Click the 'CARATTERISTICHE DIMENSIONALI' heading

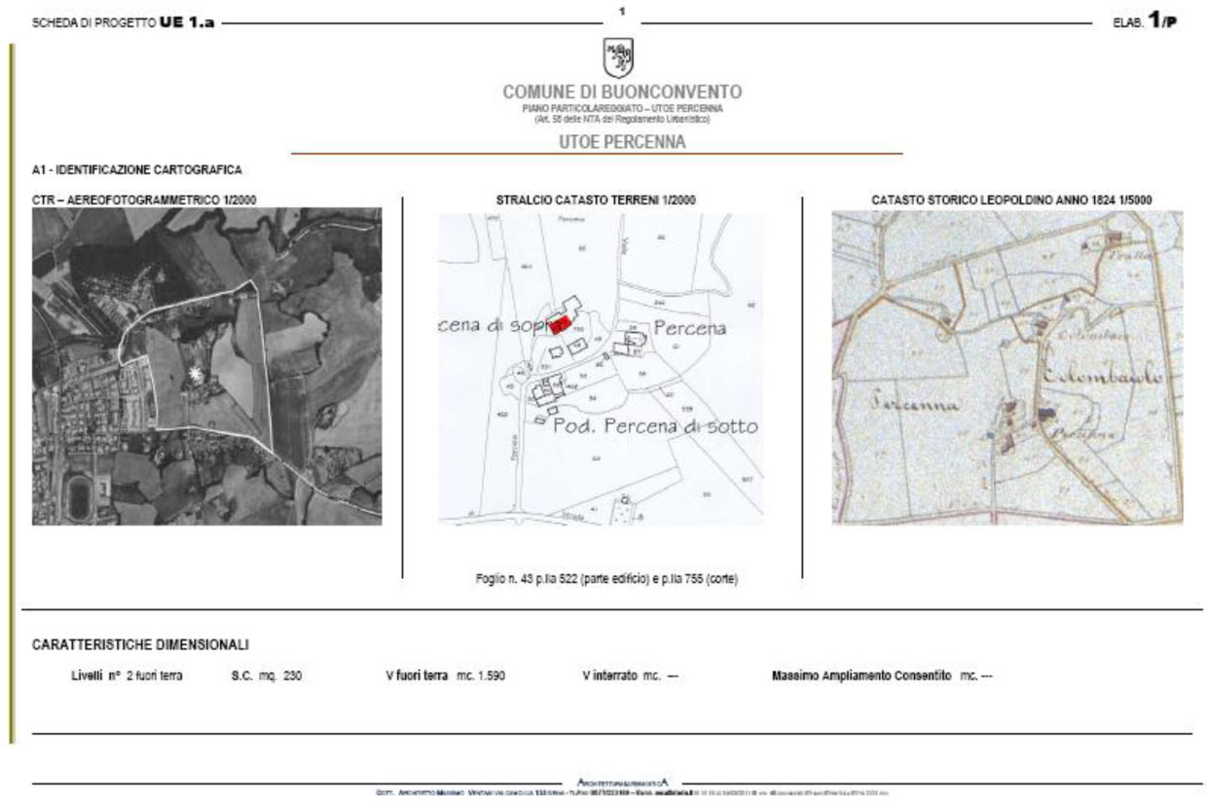tap(140, 644)
